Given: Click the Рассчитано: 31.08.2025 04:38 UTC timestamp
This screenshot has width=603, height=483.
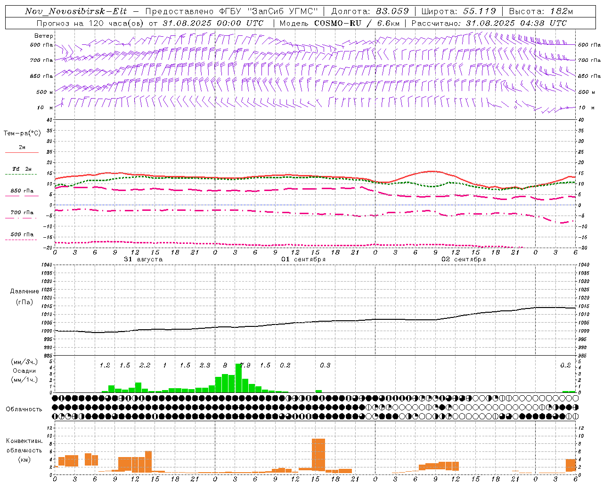Looking at the screenshot, I should click(489, 23).
